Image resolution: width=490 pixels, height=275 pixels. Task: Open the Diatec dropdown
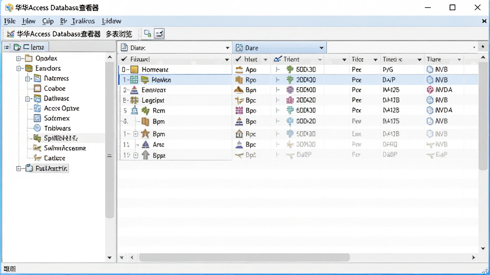pyautogui.click(x=227, y=48)
